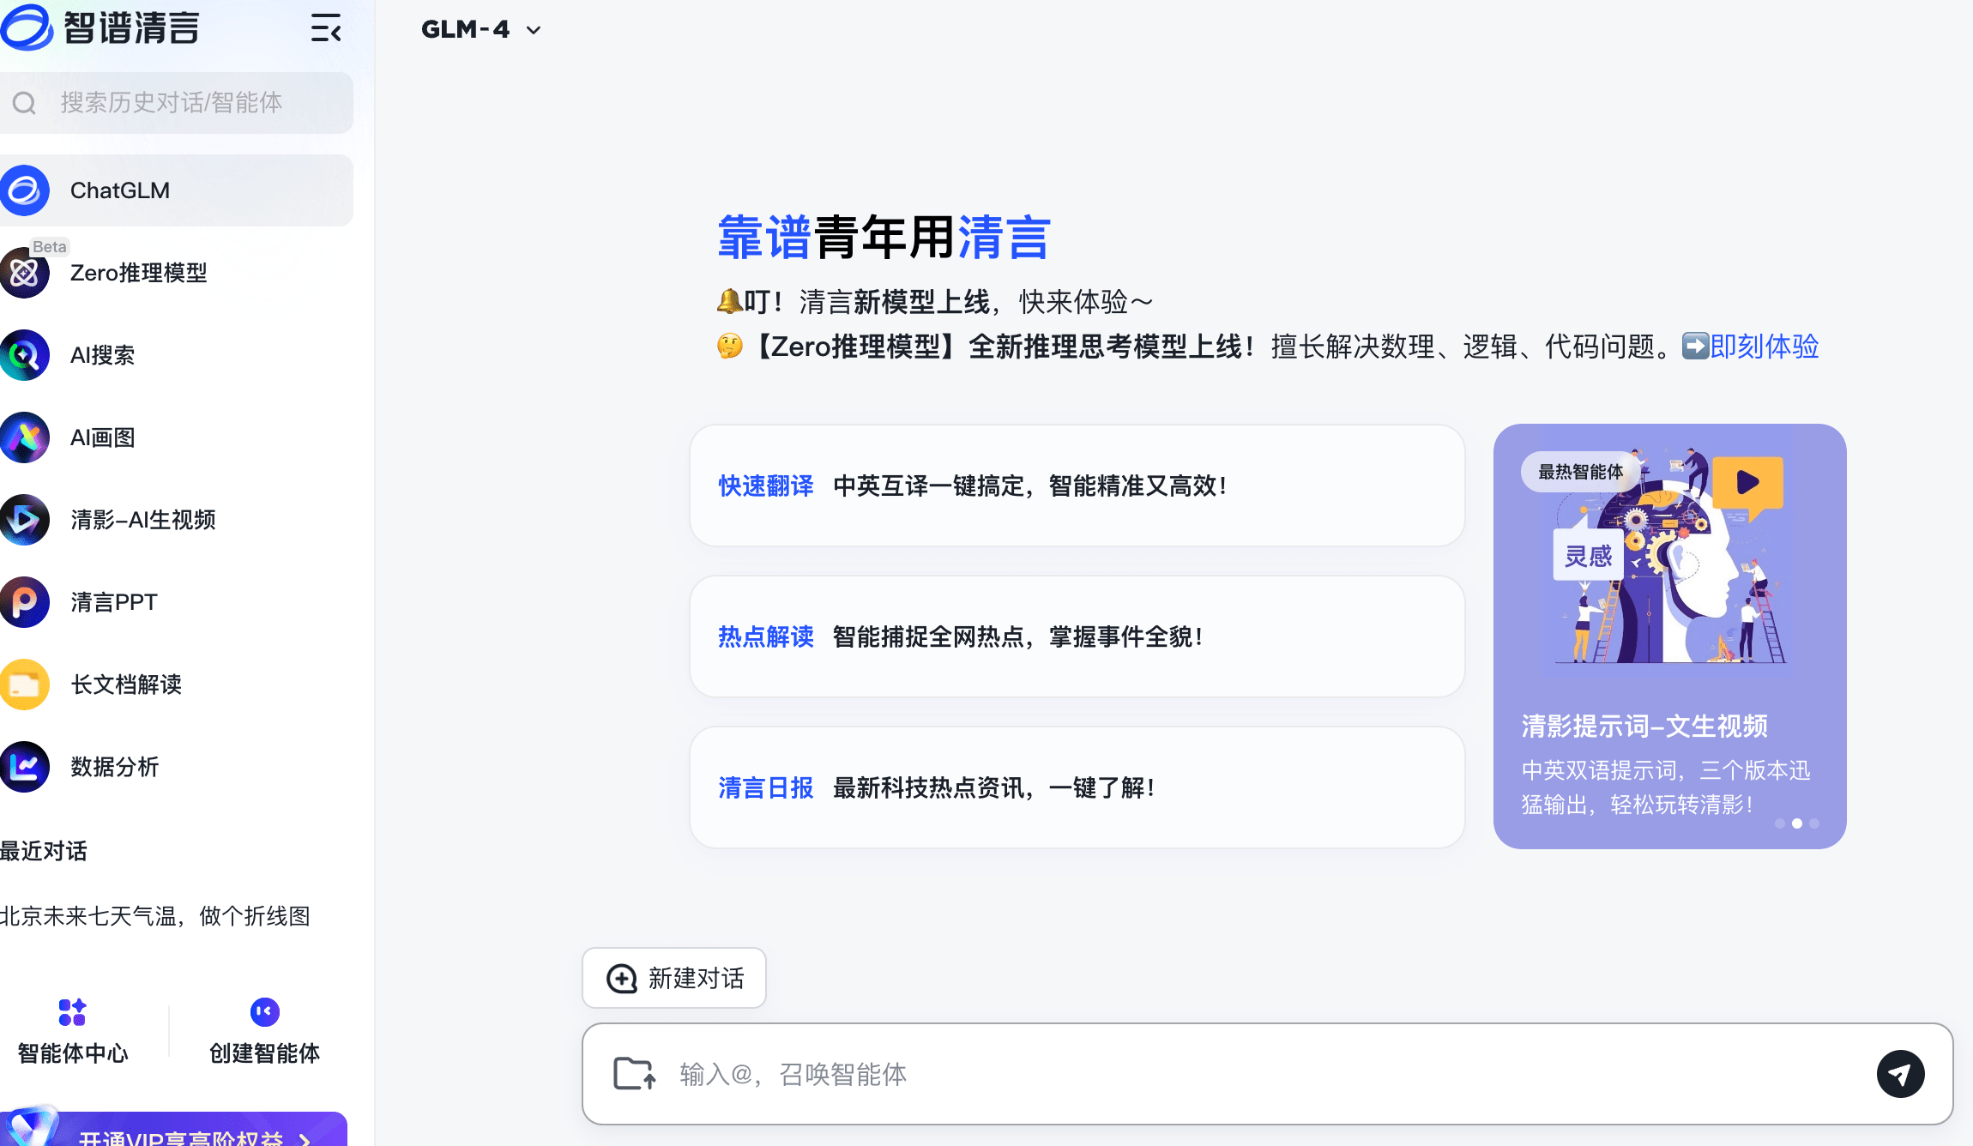This screenshot has width=1973, height=1146.
Task: Click the 创建智能体 icon
Action: pyautogui.click(x=265, y=1012)
